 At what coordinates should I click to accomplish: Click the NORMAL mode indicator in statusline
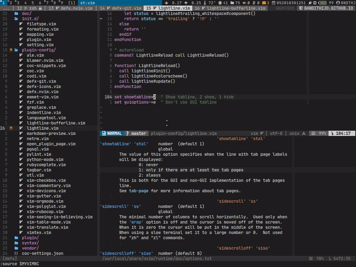[x=114, y=133]
